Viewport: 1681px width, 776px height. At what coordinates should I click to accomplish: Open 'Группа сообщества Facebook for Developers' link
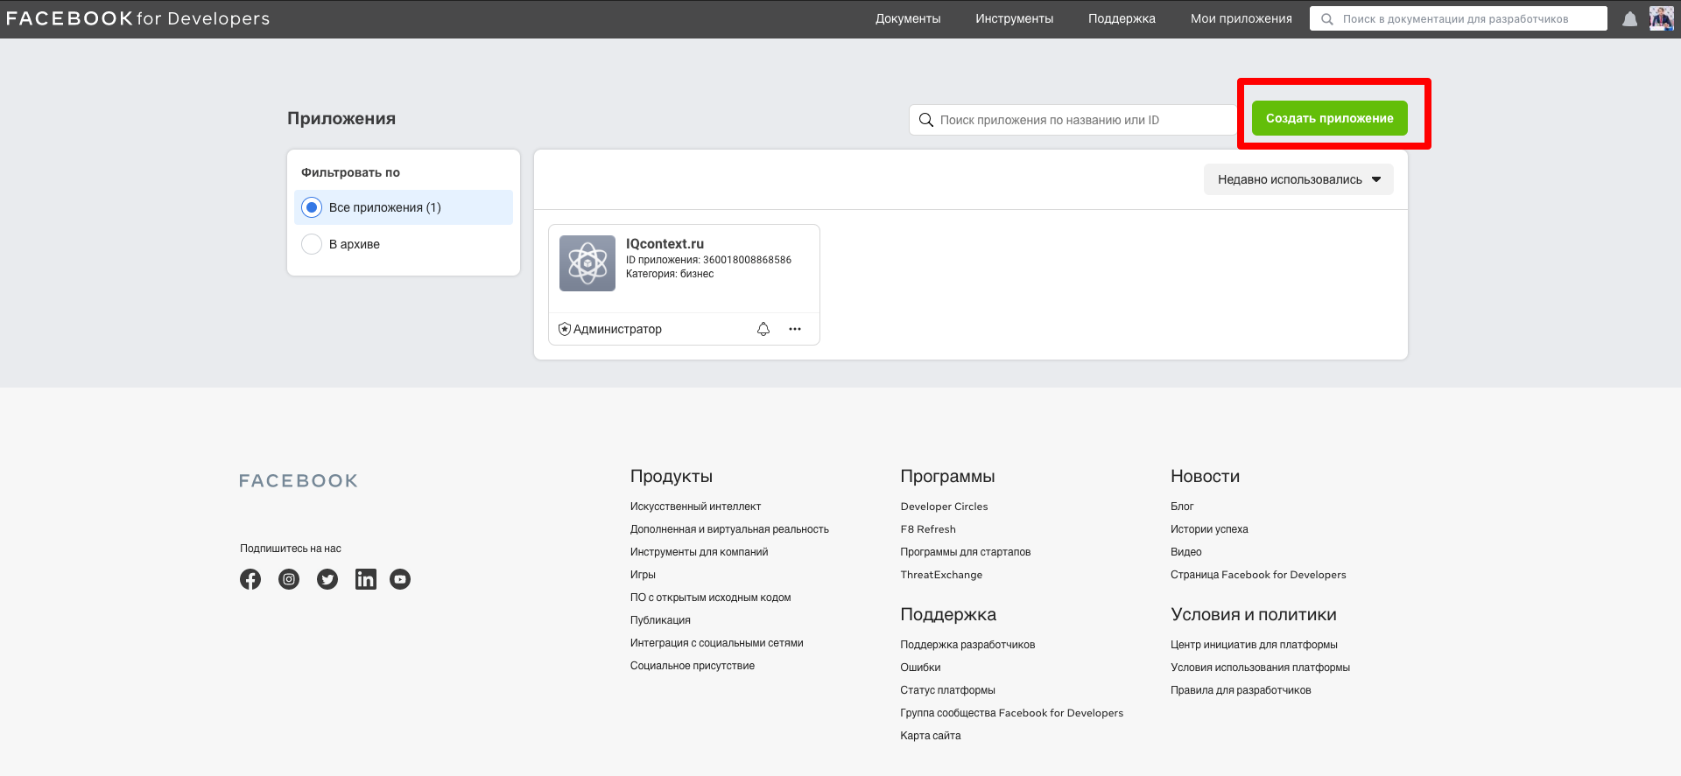pyautogui.click(x=1011, y=713)
